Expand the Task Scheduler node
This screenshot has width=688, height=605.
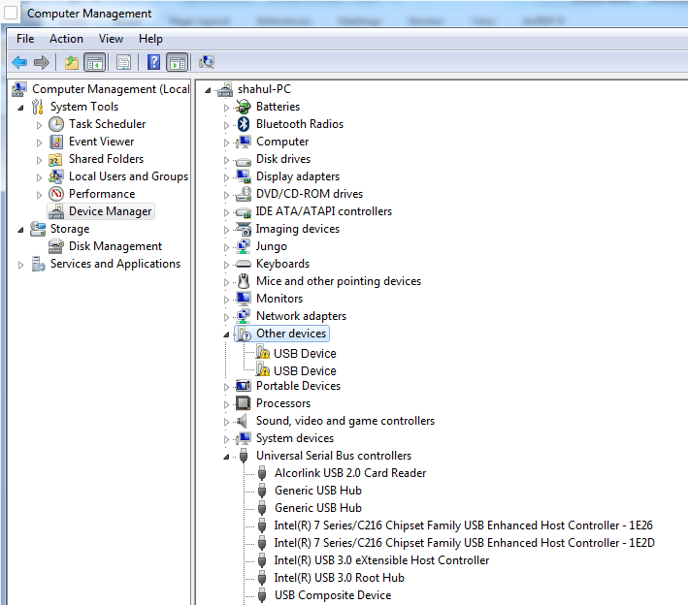click(39, 124)
